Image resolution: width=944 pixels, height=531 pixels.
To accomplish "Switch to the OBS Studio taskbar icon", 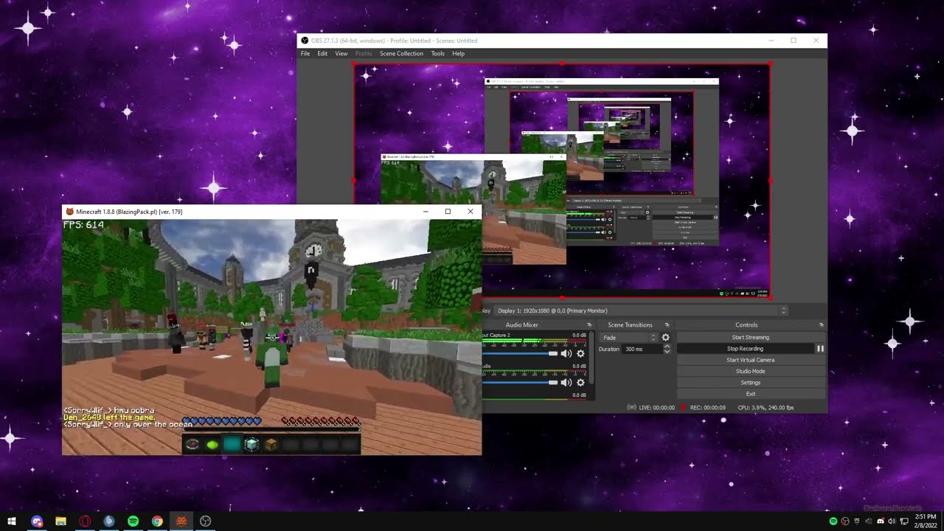I will (206, 521).
